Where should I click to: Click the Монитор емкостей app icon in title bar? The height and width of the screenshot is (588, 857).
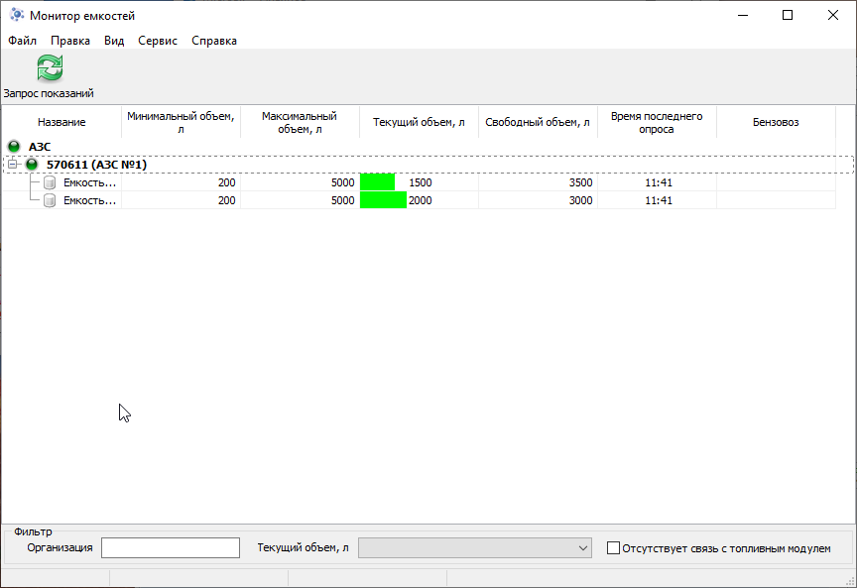(x=17, y=15)
